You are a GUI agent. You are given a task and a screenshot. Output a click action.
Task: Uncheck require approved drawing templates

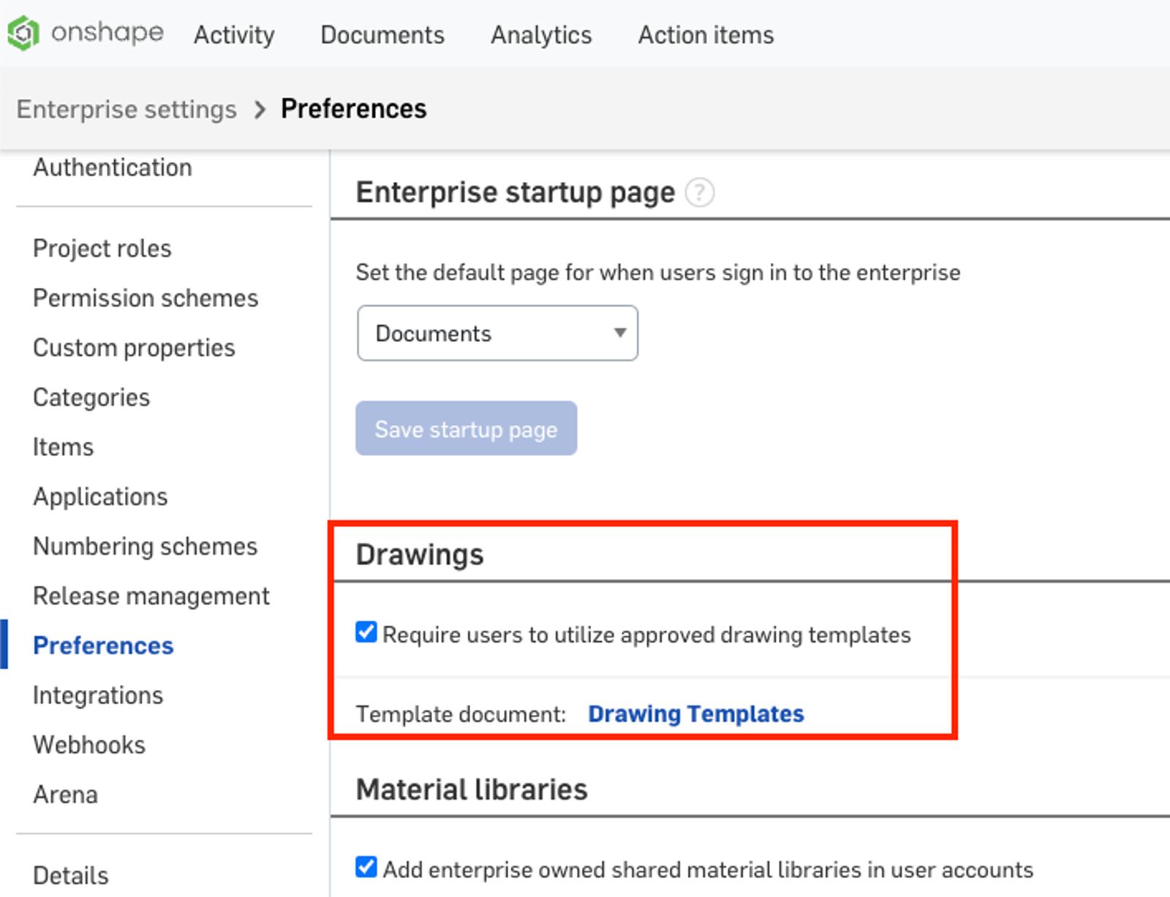click(366, 633)
